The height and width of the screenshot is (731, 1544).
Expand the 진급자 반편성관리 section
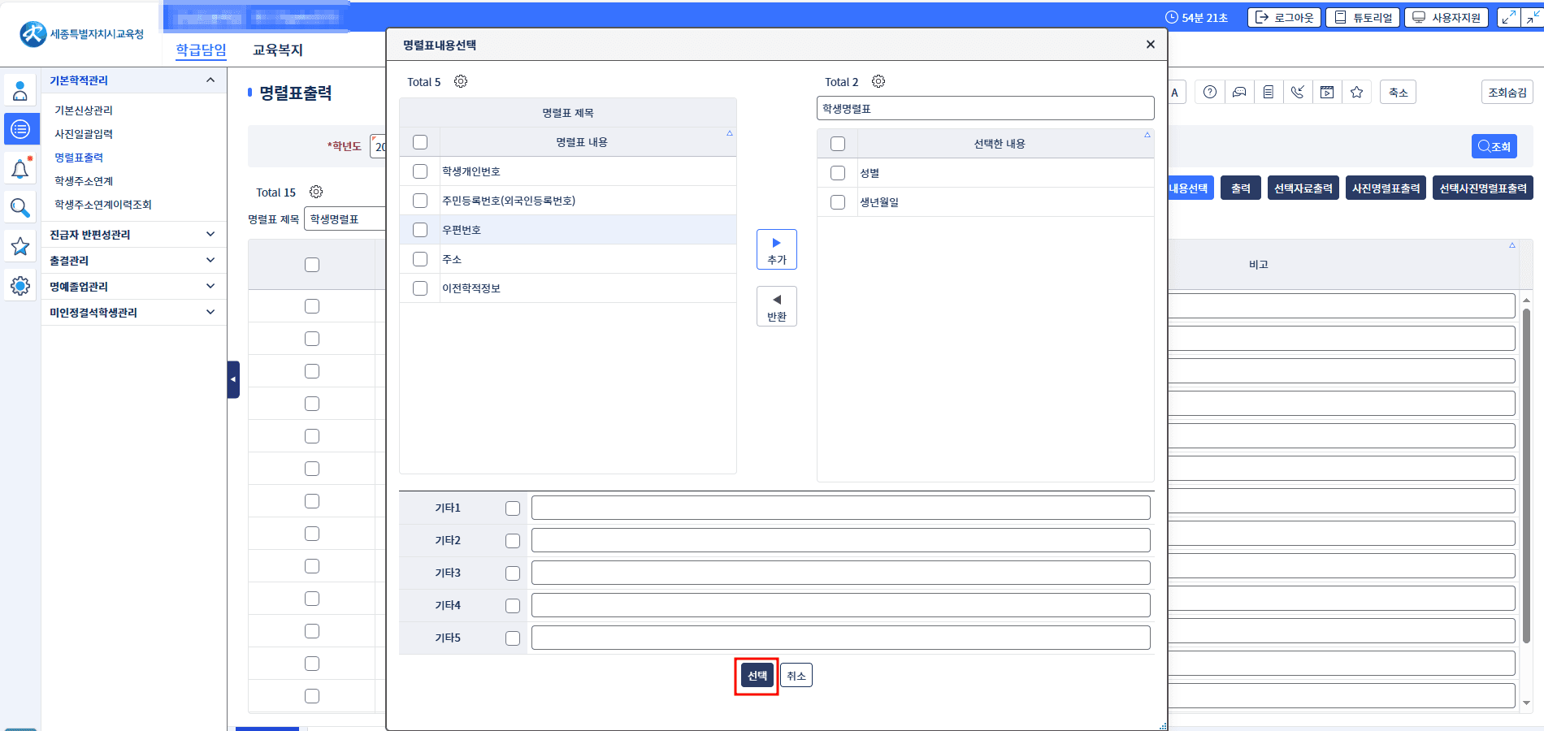point(210,234)
